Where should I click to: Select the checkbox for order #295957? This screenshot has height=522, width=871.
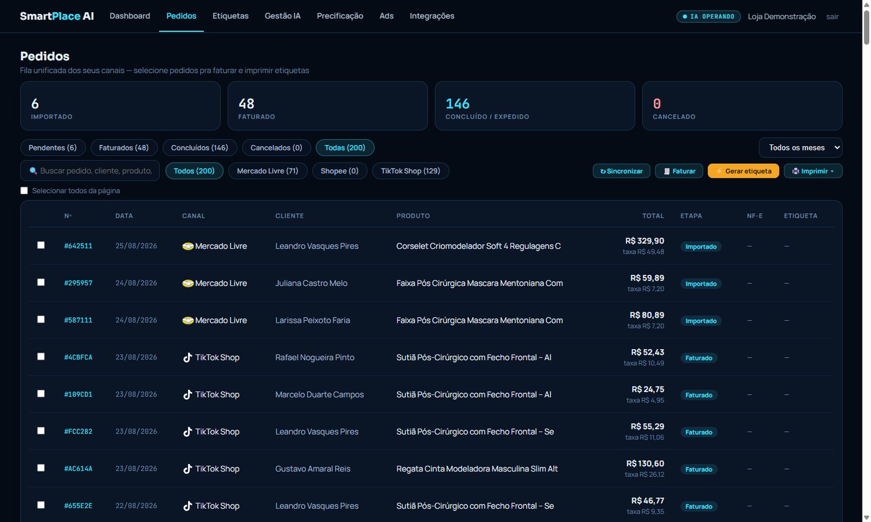41,282
